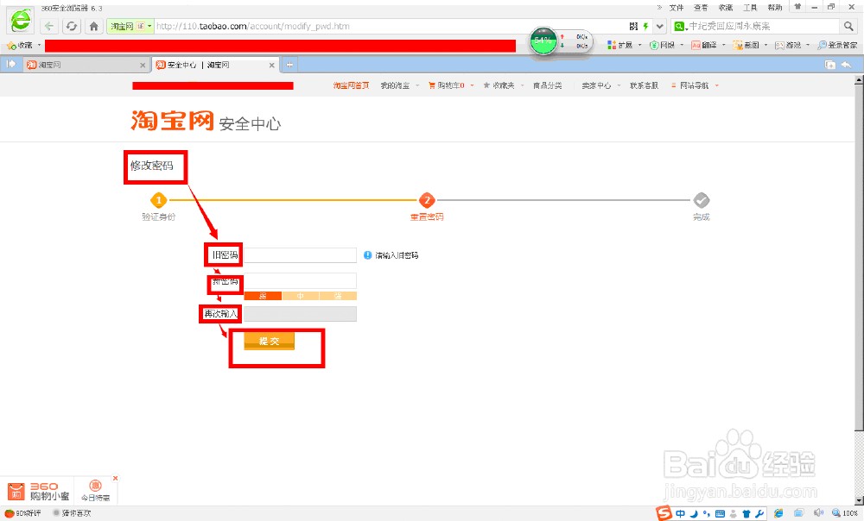Click the restore closed tab arrow icon
Screen dimensions: 864x521
pyautogui.click(x=847, y=65)
